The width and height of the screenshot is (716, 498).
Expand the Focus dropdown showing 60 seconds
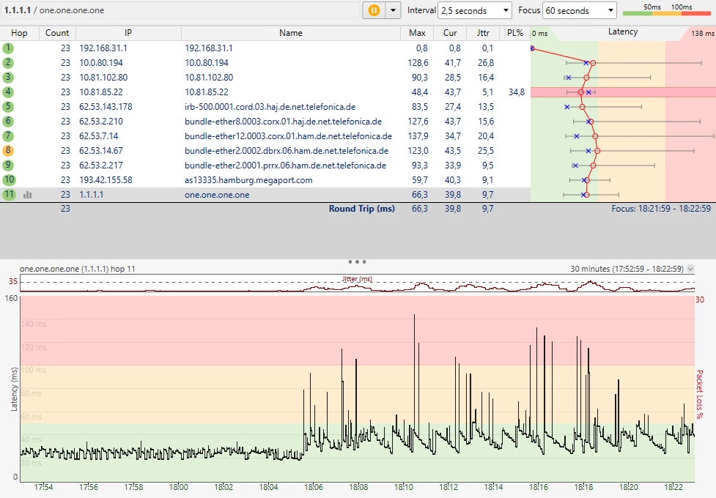tap(580, 10)
